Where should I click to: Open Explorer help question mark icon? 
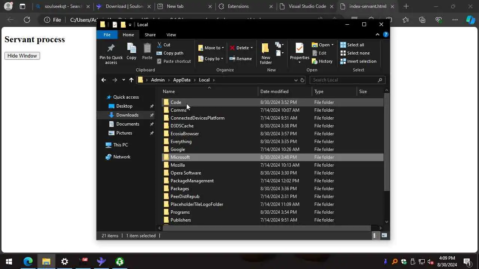(386, 35)
